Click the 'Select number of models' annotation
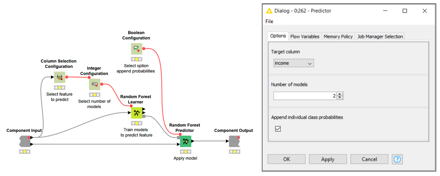Image resolution: width=440 pixels, height=176 pixels. (x=94, y=104)
